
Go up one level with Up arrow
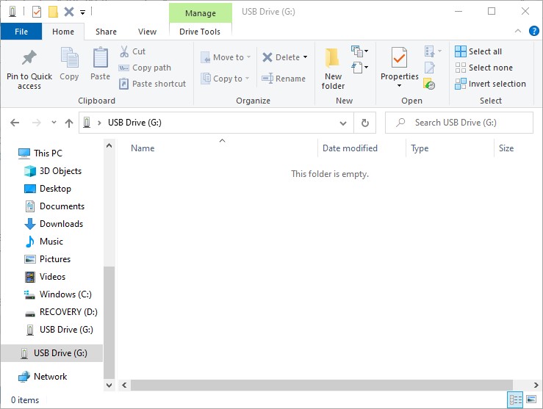[69, 123]
